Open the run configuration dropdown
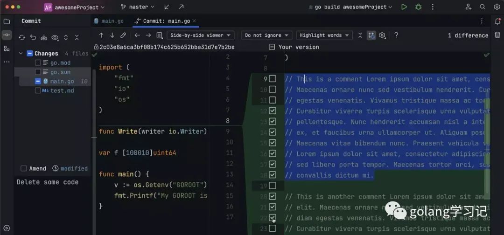Viewport: 504px width, 235px height. click(x=350, y=7)
